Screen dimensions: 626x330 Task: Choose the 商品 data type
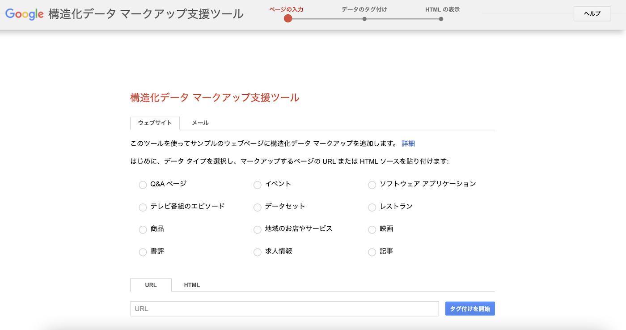[143, 229]
